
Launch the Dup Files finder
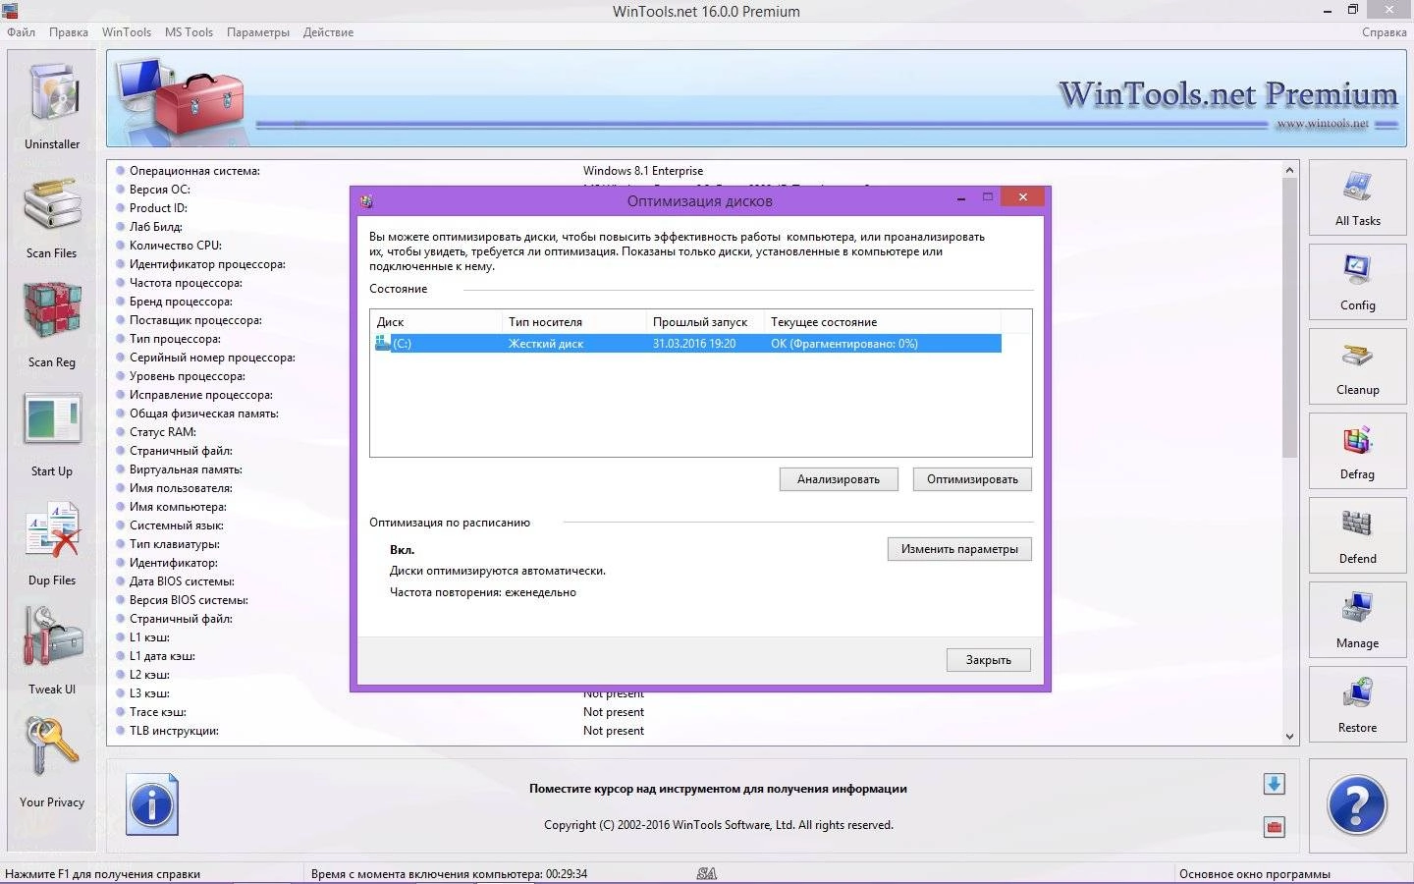(52, 543)
